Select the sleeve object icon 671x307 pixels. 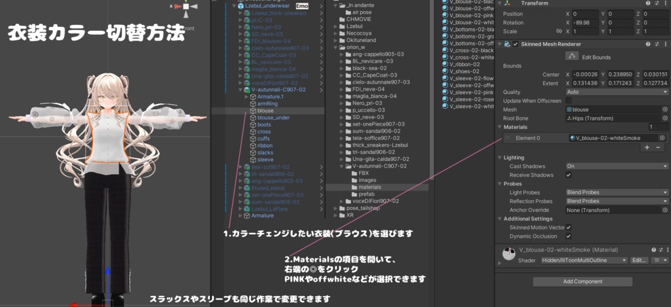tap(254, 160)
